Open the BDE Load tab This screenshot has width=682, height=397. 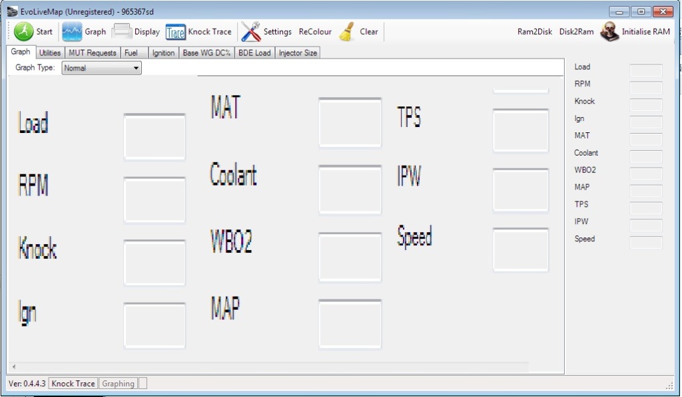254,53
